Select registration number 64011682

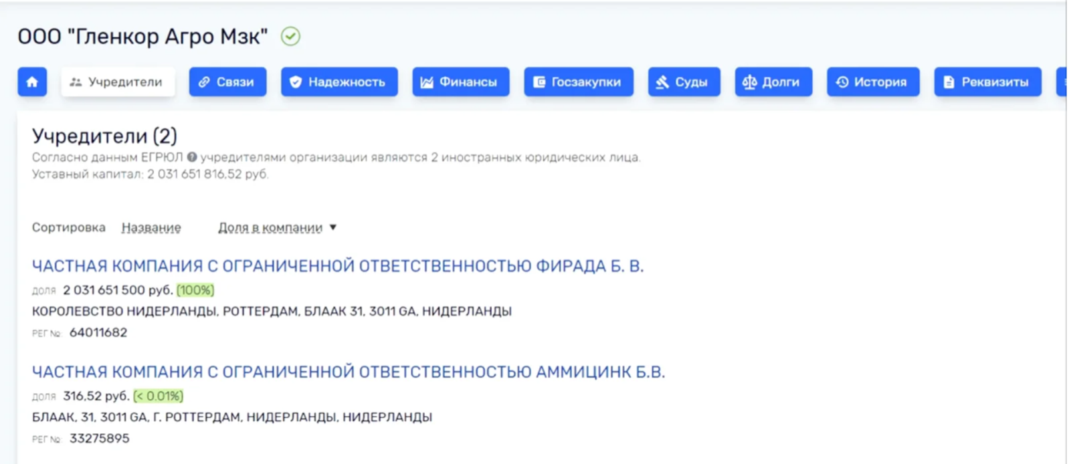point(98,332)
